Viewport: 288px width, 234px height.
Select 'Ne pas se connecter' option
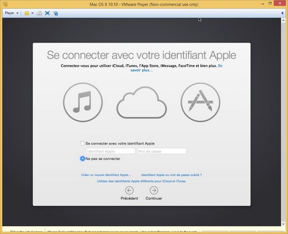tap(82, 158)
